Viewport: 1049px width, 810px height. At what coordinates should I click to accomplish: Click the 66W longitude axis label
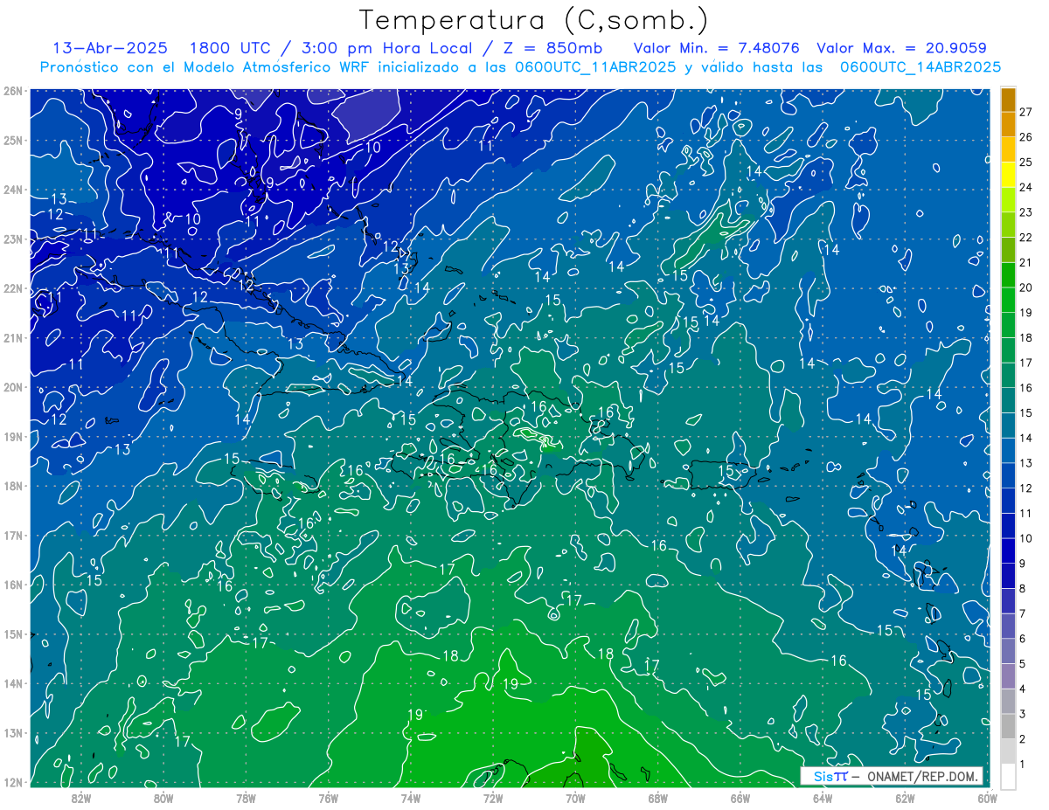(740, 797)
